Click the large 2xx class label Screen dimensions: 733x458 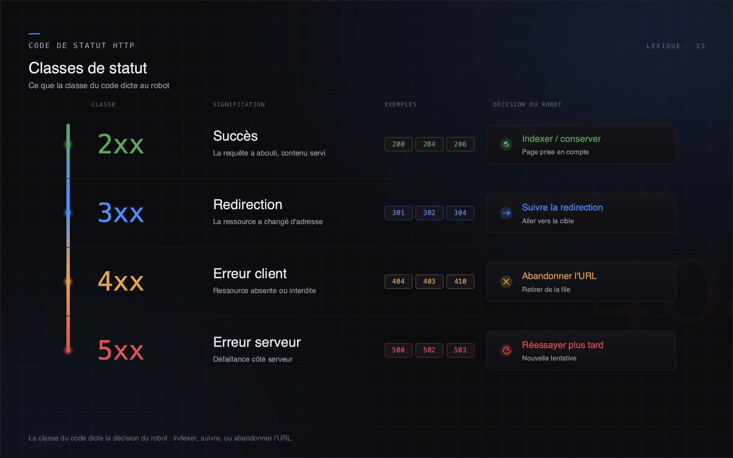click(121, 144)
